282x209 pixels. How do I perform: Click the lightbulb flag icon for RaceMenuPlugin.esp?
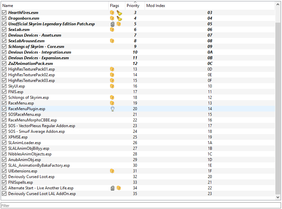[x=113, y=109]
